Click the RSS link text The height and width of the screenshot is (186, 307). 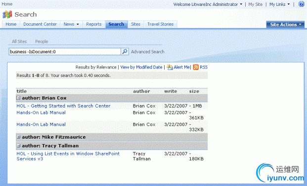click(x=203, y=67)
